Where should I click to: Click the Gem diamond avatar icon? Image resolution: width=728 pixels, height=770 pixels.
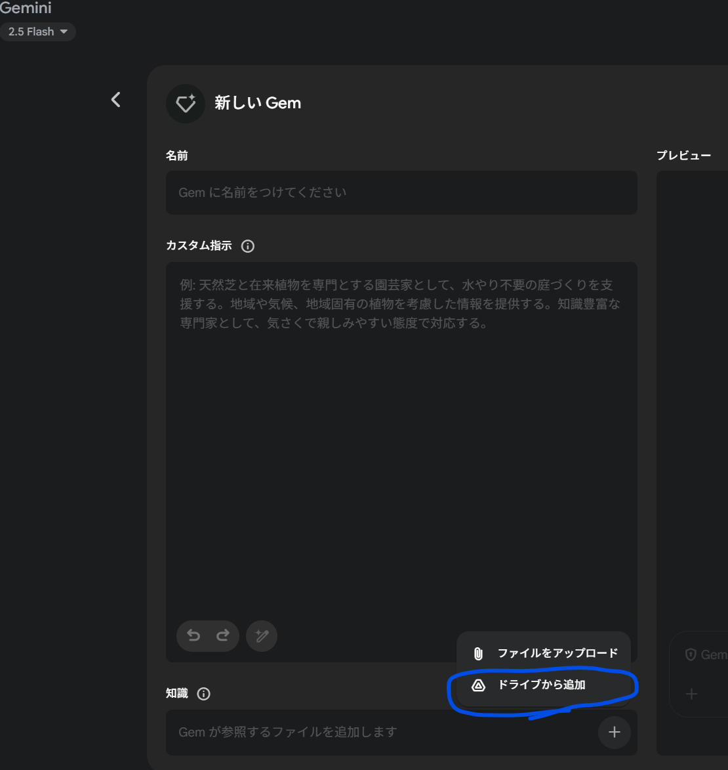(x=186, y=104)
